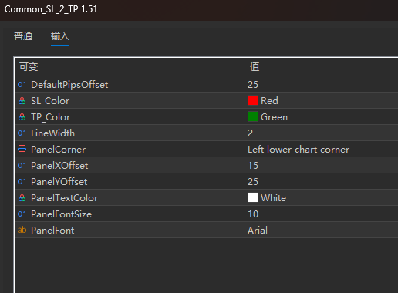Viewport: 398px width, 293px height.
Task: Click the enum icon beside PanelCorner
Action: point(22,150)
